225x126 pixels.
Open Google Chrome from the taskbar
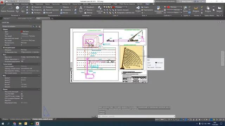coord(14,124)
